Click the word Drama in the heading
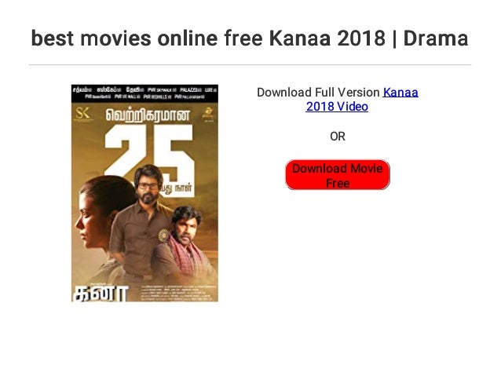The height and width of the screenshot is (376, 501). point(436,38)
